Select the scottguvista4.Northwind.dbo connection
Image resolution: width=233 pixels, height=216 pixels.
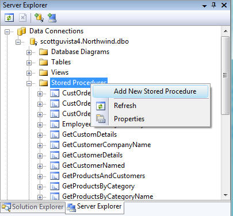tap(85, 41)
